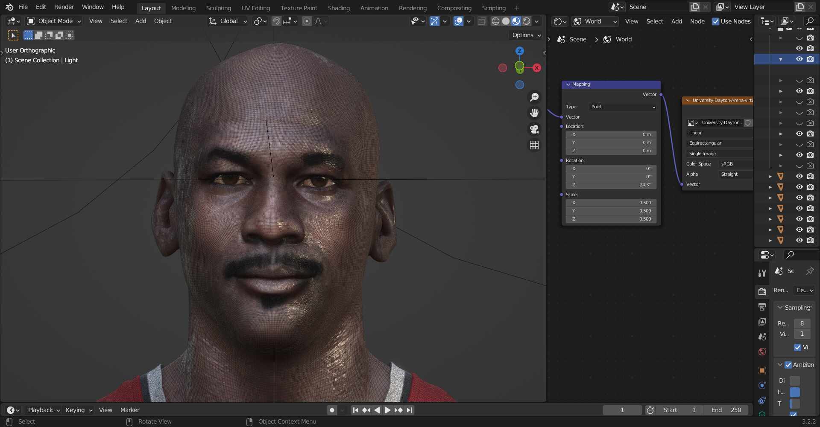Jump to timeline start frame button
The image size is (820, 427).
[x=355, y=410]
